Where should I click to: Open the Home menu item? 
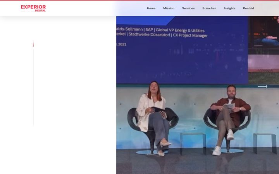pos(151,9)
